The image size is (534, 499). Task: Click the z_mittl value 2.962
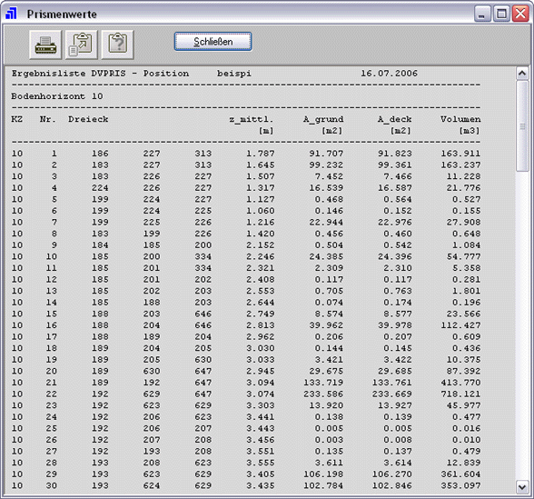(x=260, y=336)
